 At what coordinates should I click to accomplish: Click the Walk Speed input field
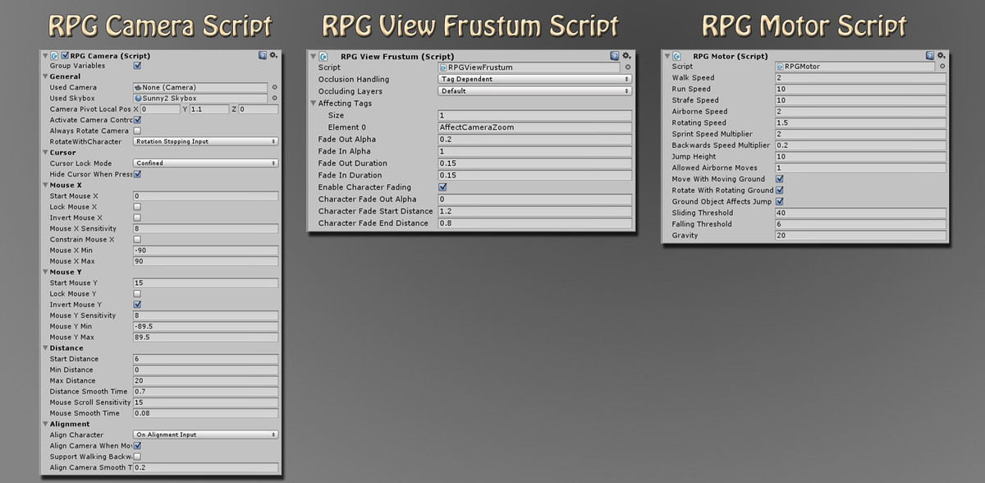tap(858, 77)
